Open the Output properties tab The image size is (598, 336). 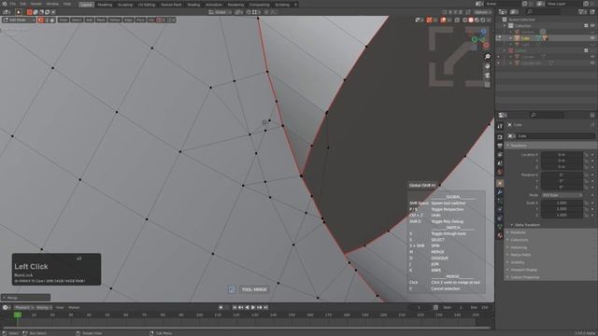pos(500,146)
